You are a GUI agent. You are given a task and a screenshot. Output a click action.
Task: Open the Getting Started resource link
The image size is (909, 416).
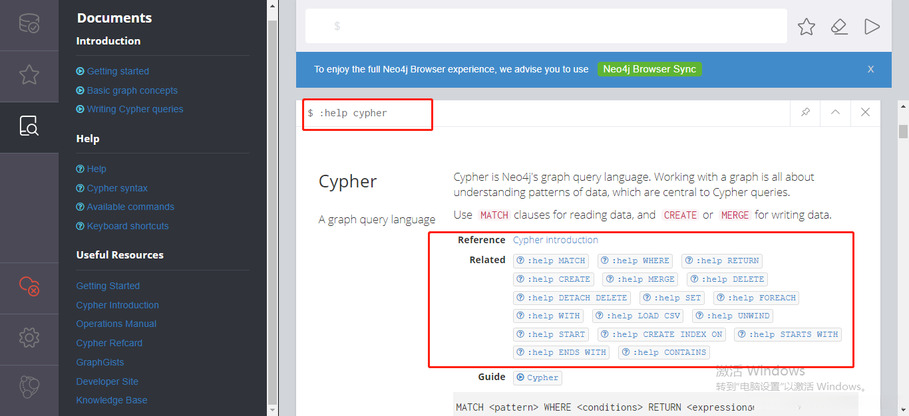[108, 286]
